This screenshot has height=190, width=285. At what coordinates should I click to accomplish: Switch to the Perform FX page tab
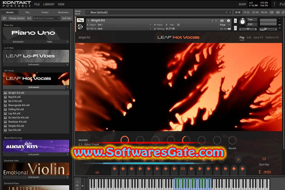point(272,38)
